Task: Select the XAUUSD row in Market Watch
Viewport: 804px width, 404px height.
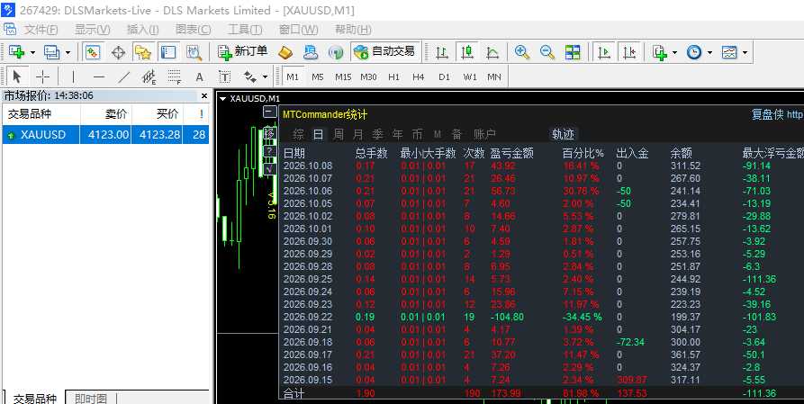Action: 105,135
